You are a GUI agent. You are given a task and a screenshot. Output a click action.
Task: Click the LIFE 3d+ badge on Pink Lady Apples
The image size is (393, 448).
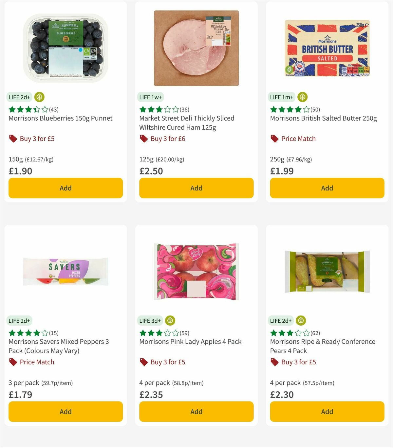coord(150,321)
